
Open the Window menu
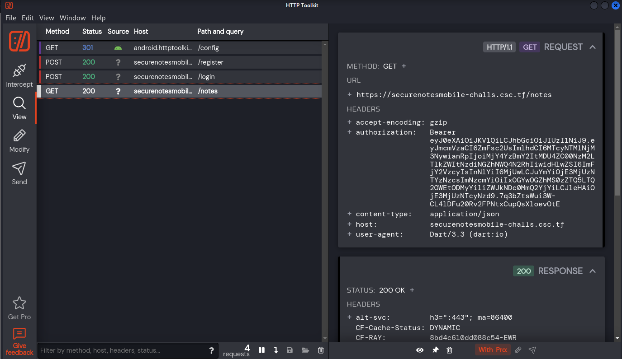[x=72, y=18]
